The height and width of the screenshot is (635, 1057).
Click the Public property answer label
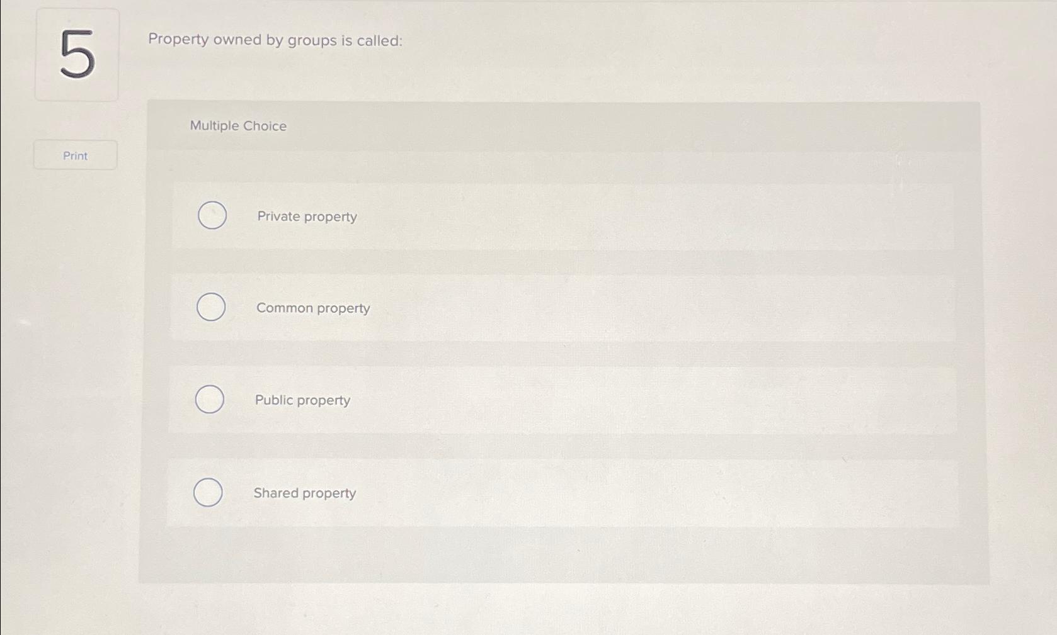pyautogui.click(x=303, y=400)
